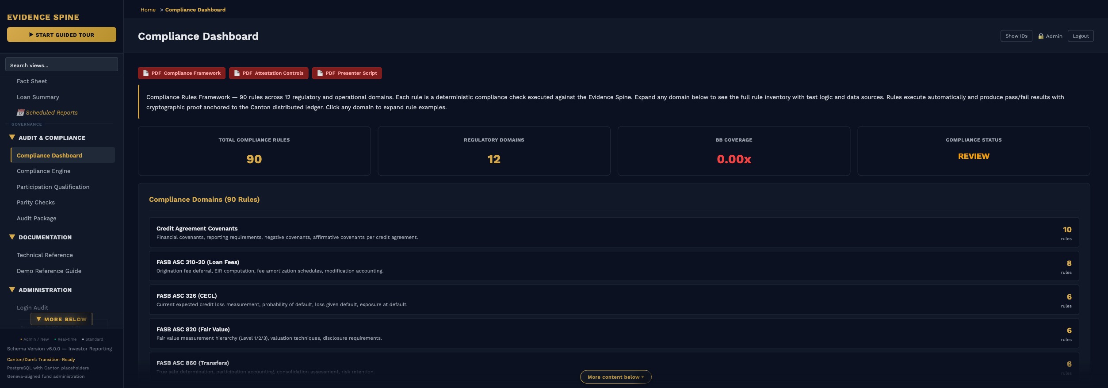The height and width of the screenshot is (388, 1108).
Task: Click play icon on Start Guided Tour
Action: pos(31,35)
